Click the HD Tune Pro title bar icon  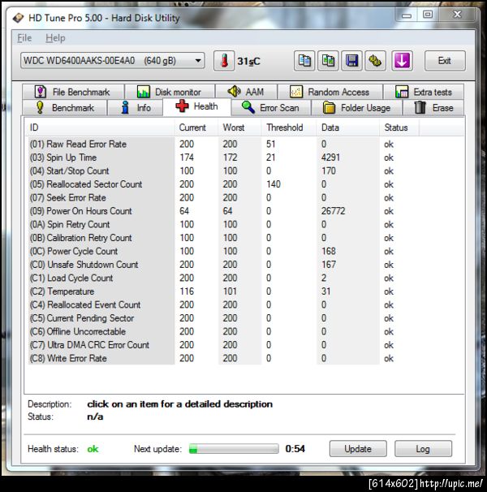coord(18,18)
